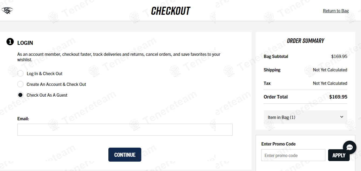The width and height of the screenshot is (361, 171).
Task: Expand the Item in Bag (1) chevron
Action: 342,117
